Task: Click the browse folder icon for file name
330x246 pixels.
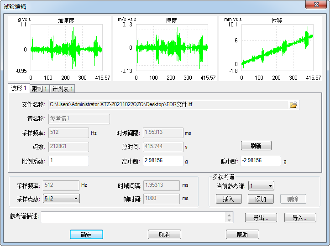Action: click(x=293, y=105)
